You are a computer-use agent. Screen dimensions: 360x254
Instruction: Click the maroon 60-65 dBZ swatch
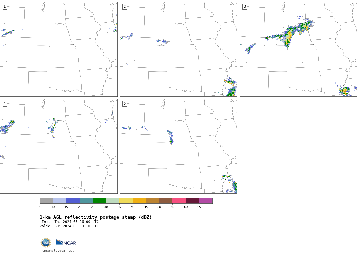[x=192, y=201]
